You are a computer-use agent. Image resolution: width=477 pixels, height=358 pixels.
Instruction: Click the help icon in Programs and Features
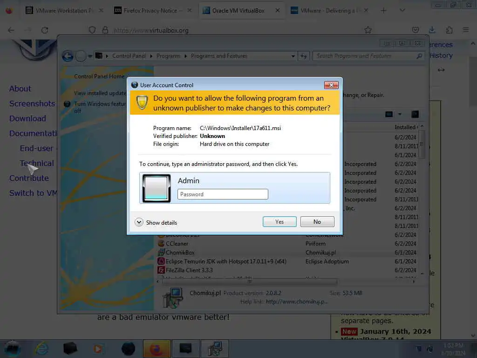[415, 115]
